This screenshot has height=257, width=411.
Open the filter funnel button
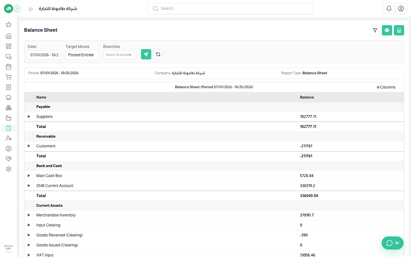pyautogui.click(x=375, y=30)
